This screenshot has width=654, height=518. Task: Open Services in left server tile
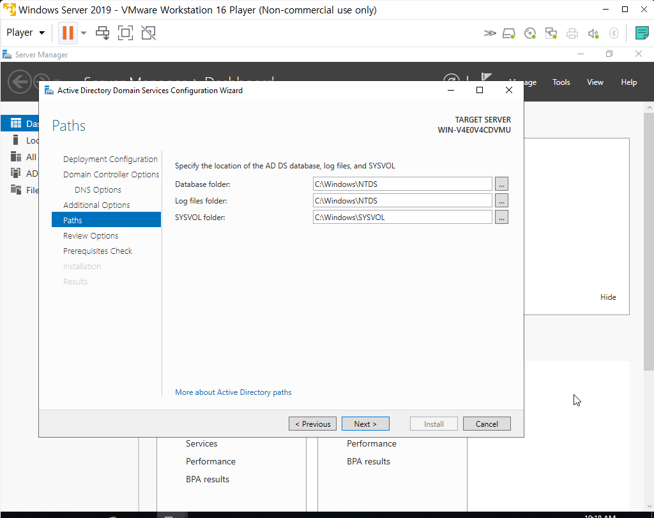[201, 443]
